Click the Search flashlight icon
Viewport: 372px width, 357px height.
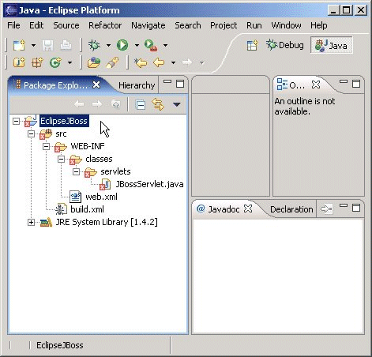pos(113,62)
